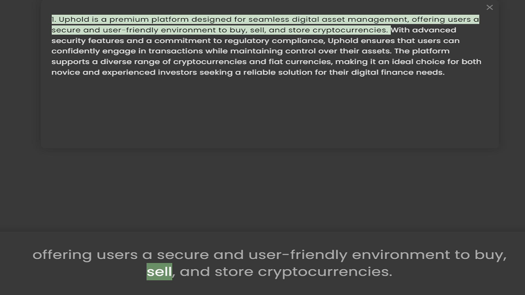Click "store cryptocurrencies" in the bottom caption
The image size is (525, 295).
[303, 272]
